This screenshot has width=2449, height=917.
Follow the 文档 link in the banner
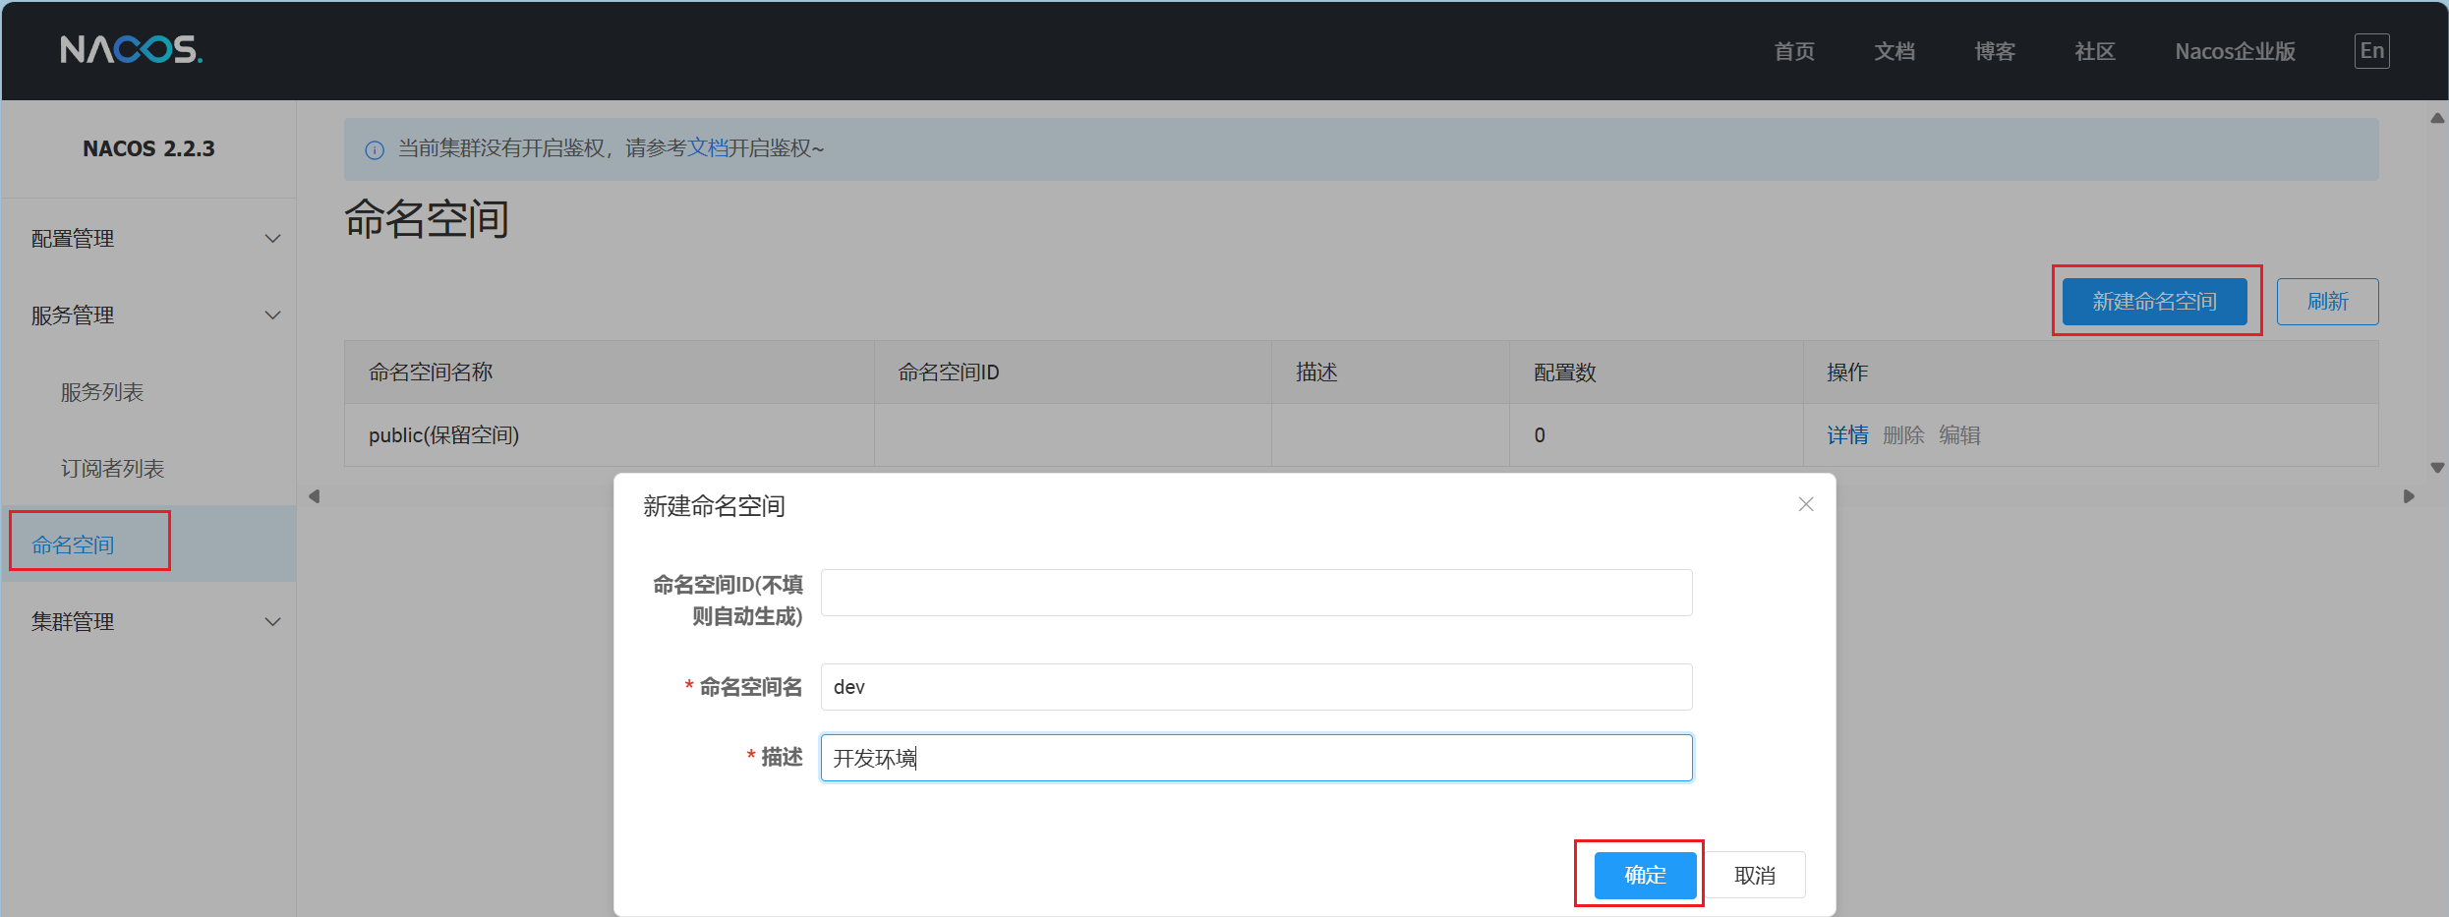[707, 148]
